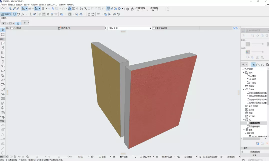Open the View Map icon in navigator

(x=258, y=65)
